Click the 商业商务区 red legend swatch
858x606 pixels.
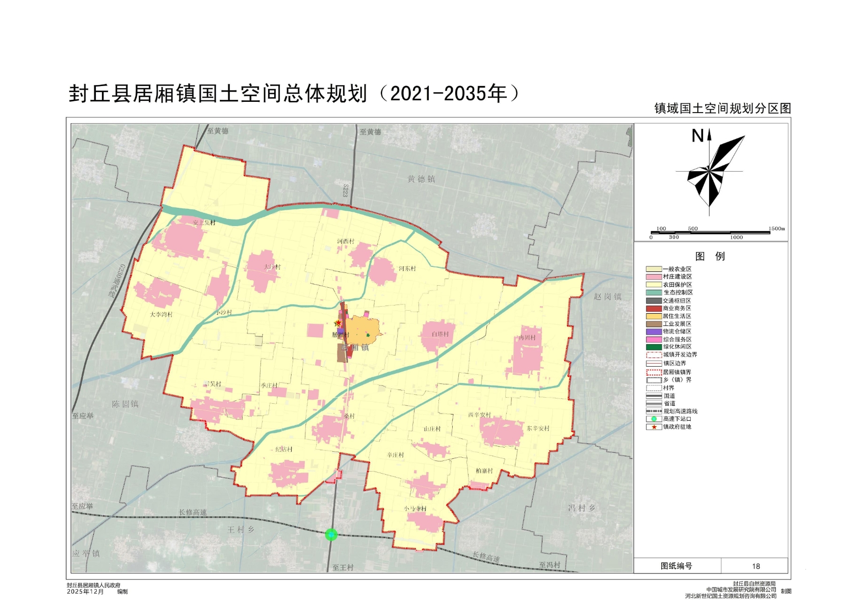(x=654, y=308)
